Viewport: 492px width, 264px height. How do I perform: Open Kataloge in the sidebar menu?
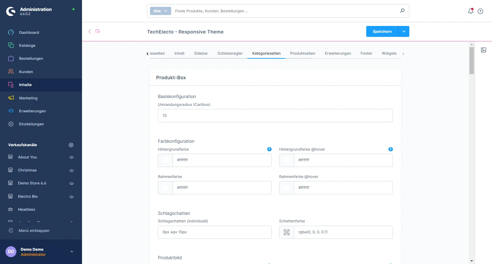27,45
